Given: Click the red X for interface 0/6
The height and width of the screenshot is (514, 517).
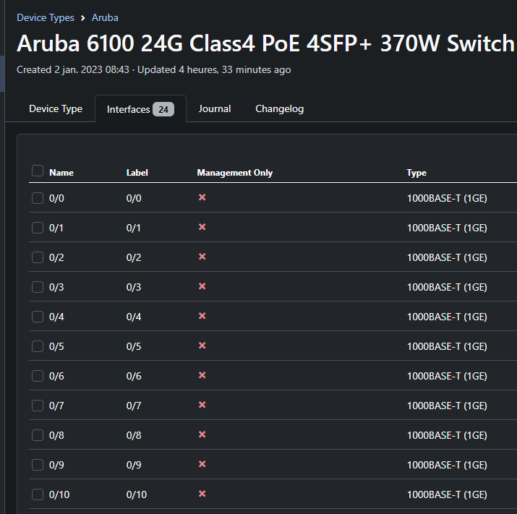Looking at the screenshot, I should point(202,375).
